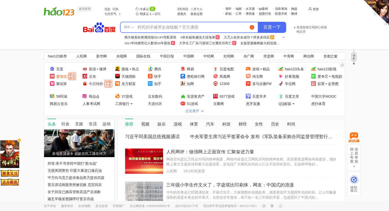Screen dimensions: 389x211
Task: Open the 唯品会 icon
Action: coord(85,96)
